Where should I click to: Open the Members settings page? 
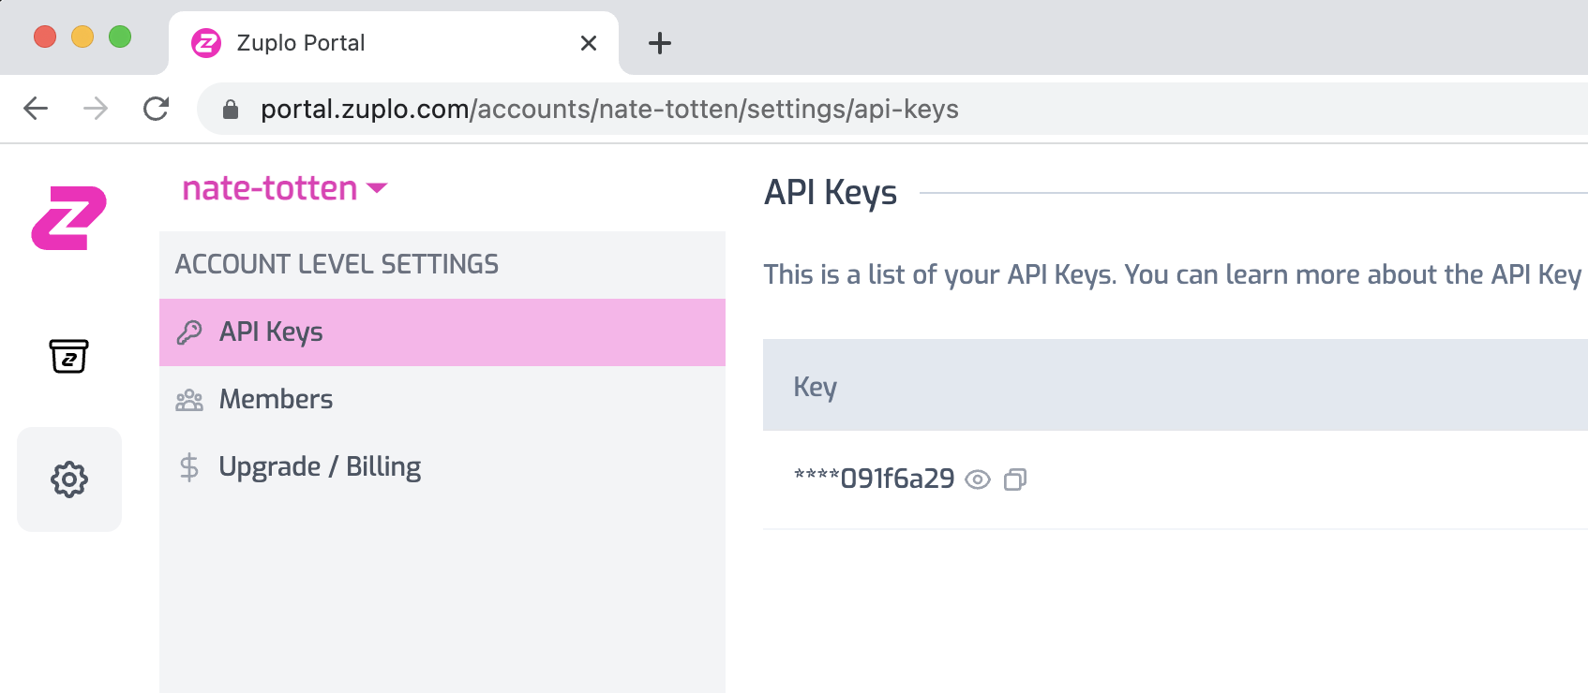[x=442, y=400]
